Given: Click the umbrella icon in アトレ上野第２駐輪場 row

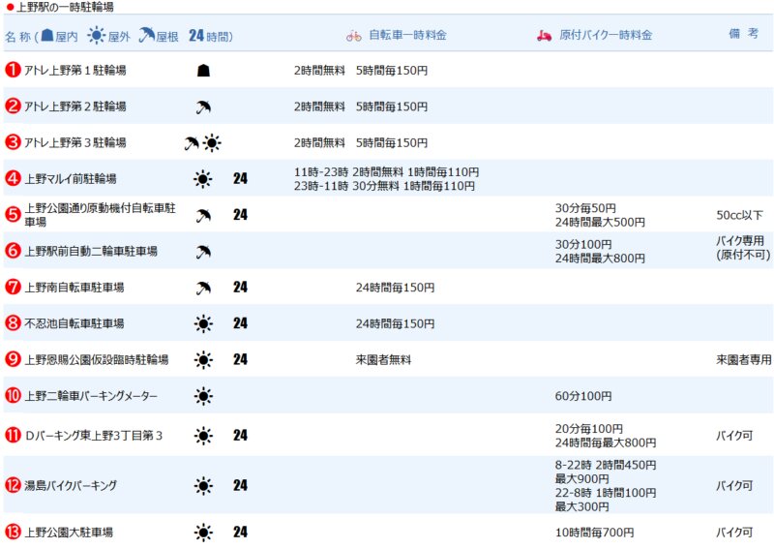Looking at the screenshot, I should point(203,107).
